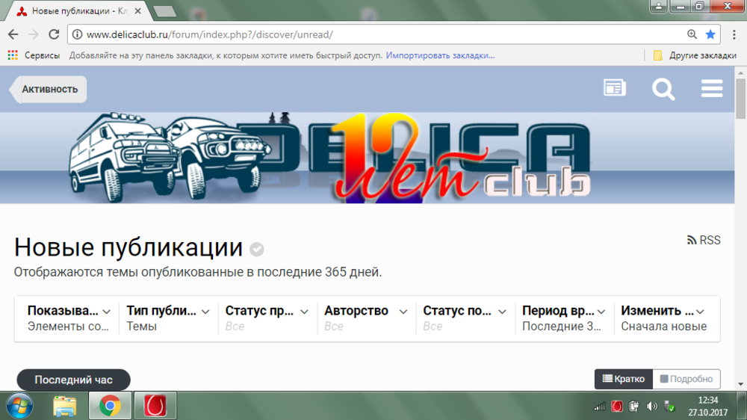Open the Другие закладки bookmarks folder
747x420 pixels.
695,55
